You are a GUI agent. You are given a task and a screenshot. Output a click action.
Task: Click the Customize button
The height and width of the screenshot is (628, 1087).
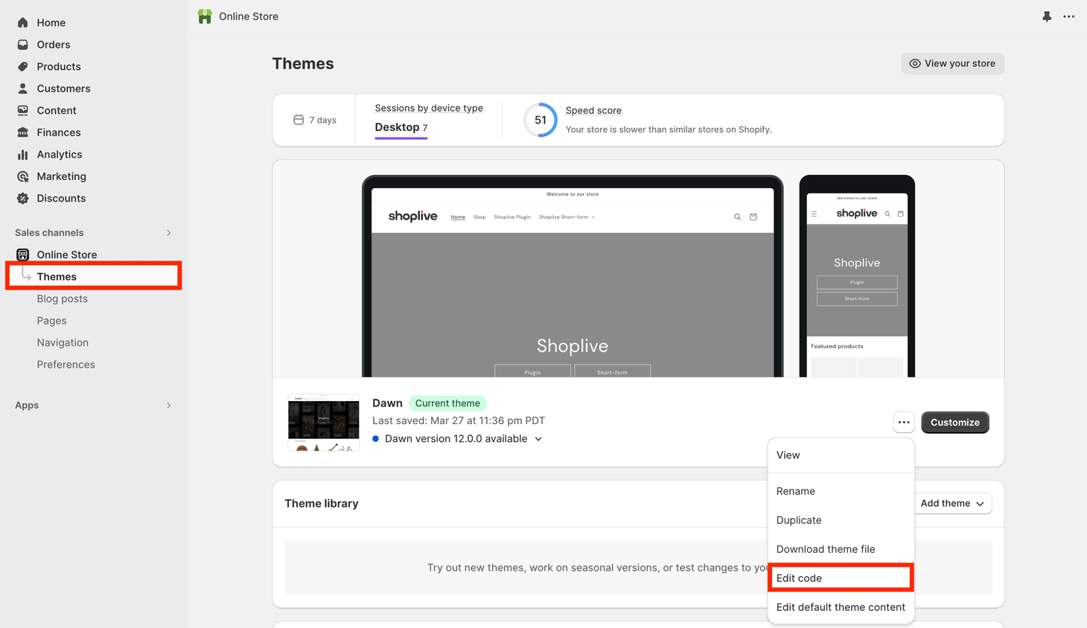pyautogui.click(x=955, y=423)
